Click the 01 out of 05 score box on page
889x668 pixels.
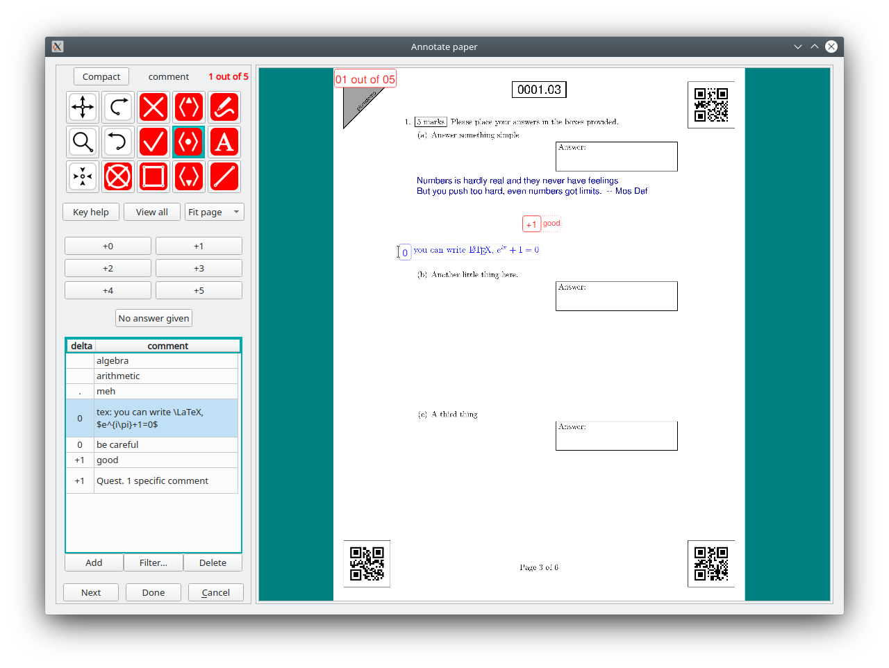365,79
